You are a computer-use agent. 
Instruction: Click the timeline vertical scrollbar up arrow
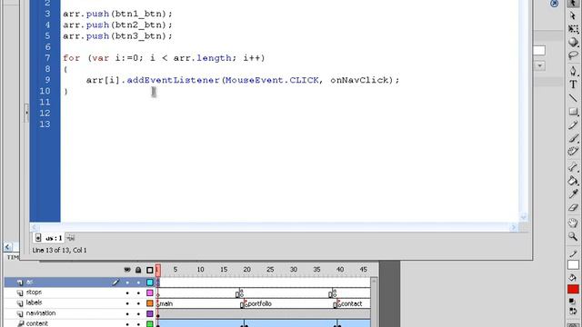374,282
